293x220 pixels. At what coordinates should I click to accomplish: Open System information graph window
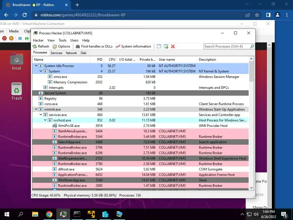[x=133, y=46]
